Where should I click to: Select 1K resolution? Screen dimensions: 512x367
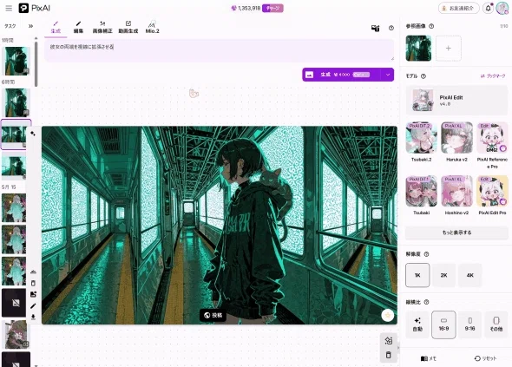pyautogui.click(x=417, y=275)
